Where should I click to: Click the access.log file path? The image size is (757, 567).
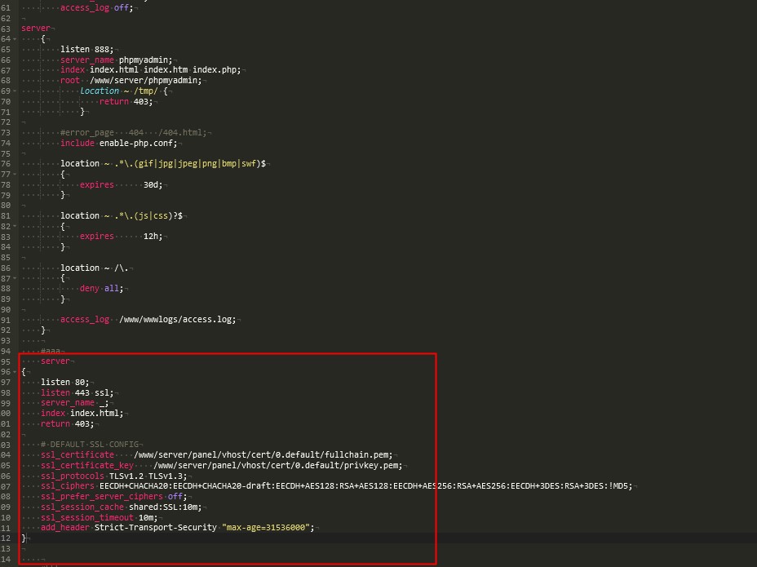(x=176, y=319)
